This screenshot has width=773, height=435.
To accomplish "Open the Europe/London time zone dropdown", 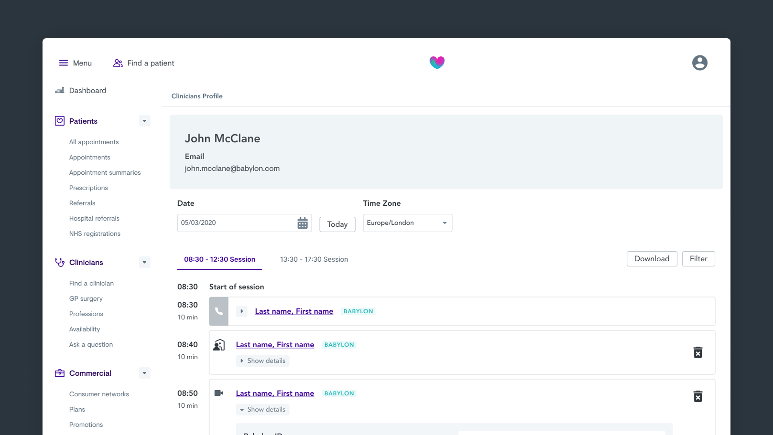I will 407,223.
